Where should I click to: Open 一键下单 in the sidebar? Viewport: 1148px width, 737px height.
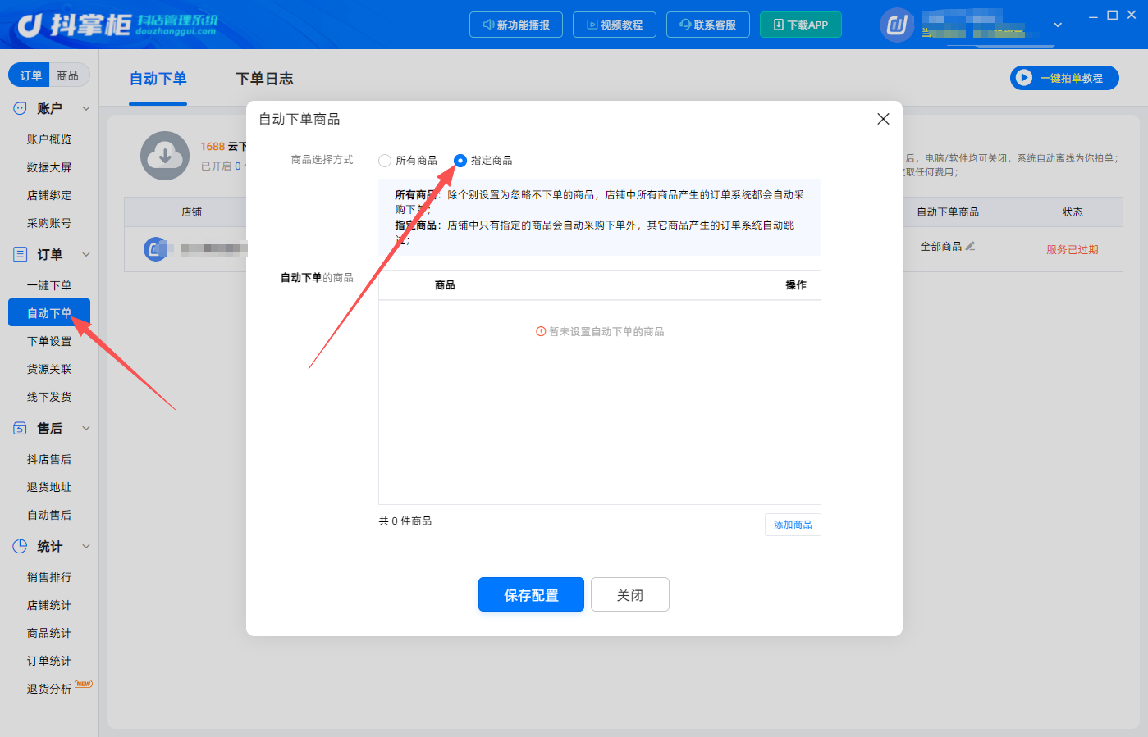click(x=49, y=285)
